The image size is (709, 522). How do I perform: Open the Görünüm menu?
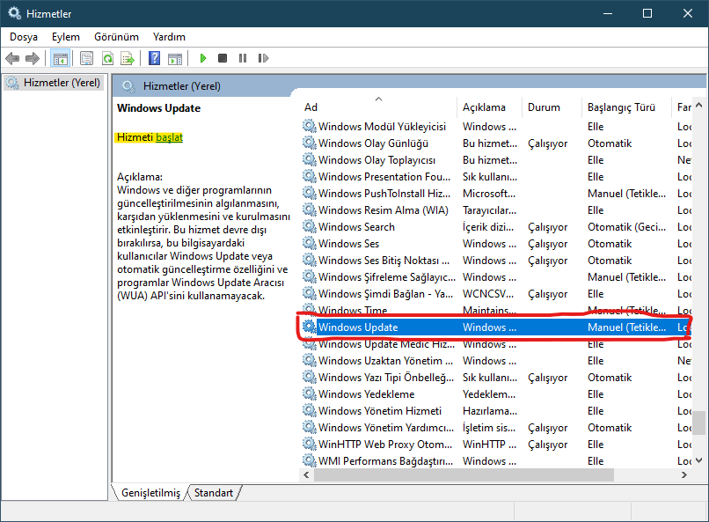[x=116, y=37]
